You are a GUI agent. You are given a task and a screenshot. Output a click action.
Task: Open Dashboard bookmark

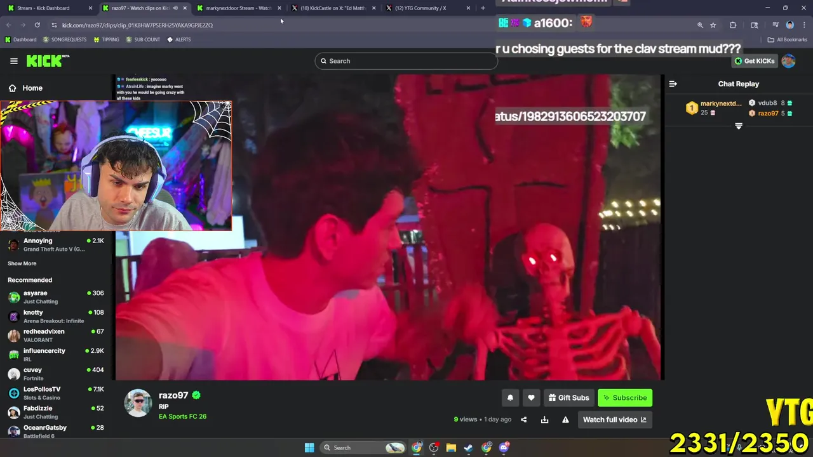pyautogui.click(x=21, y=39)
